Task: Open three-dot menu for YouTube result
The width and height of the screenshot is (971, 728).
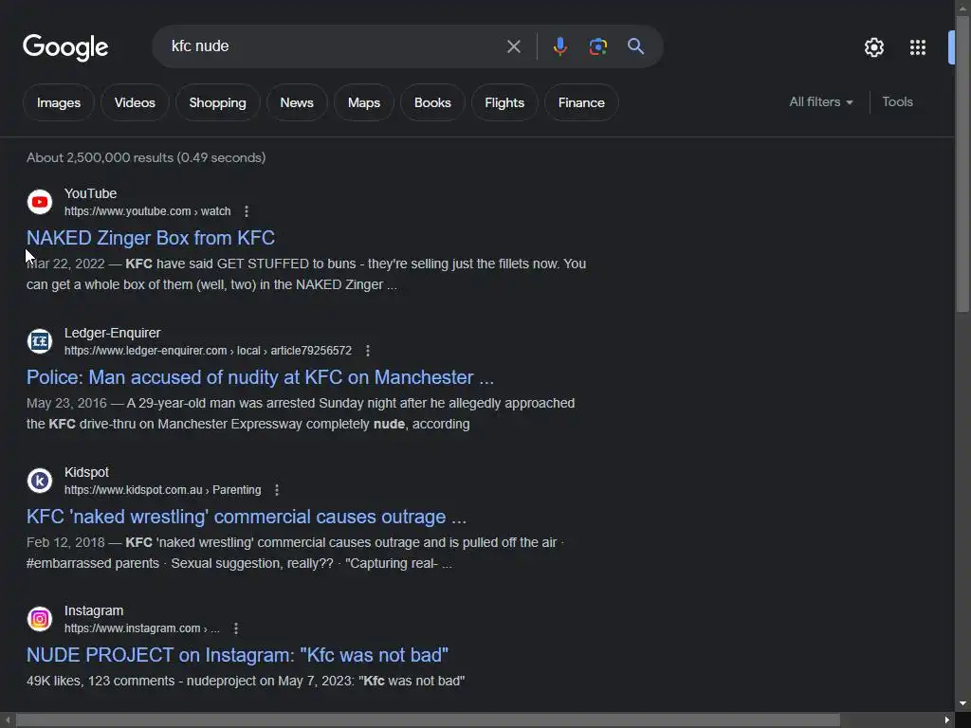Action: click(x=247, y=211)
